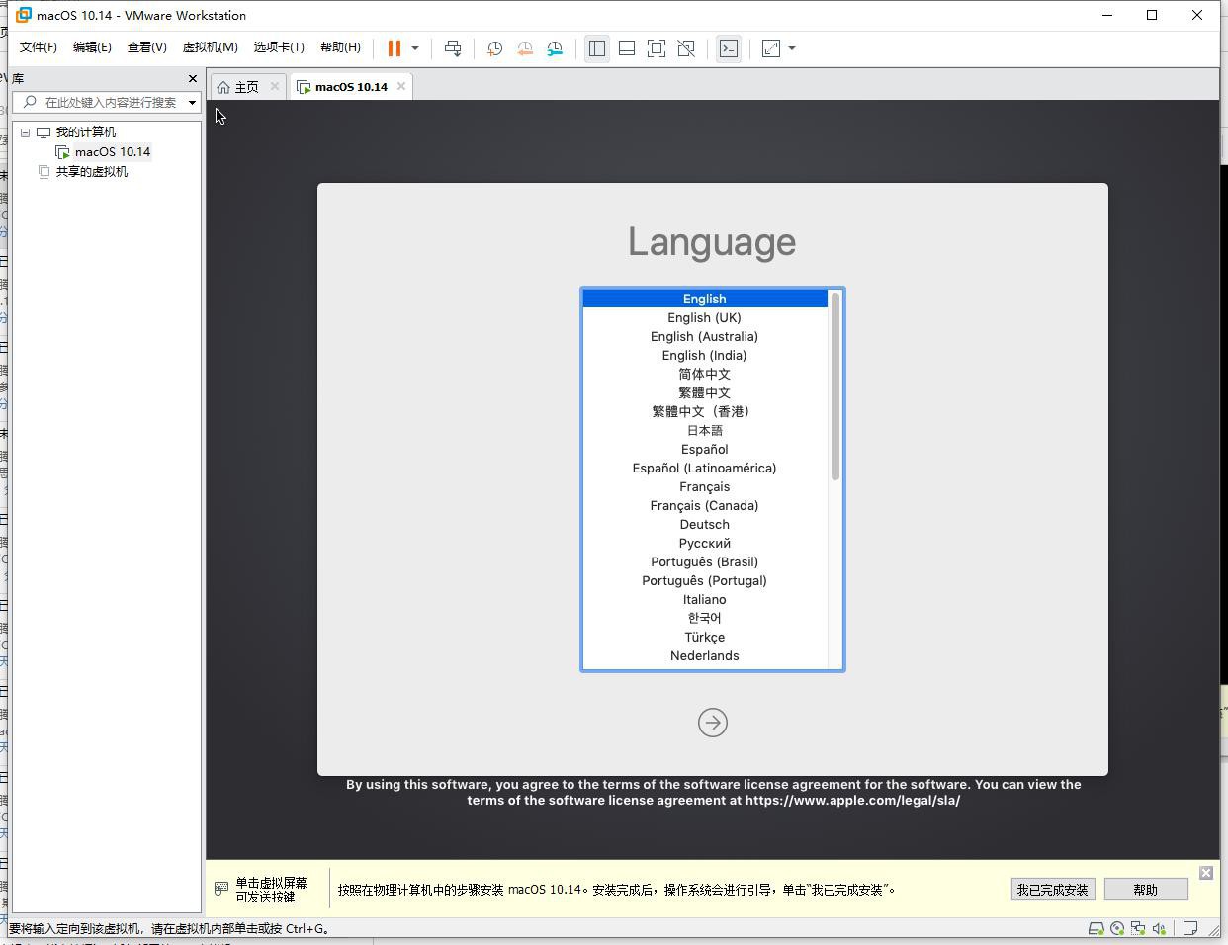Choose English (UK) language
The image size is (1228, 945).
pyautogui.click(x=705, y=317)
